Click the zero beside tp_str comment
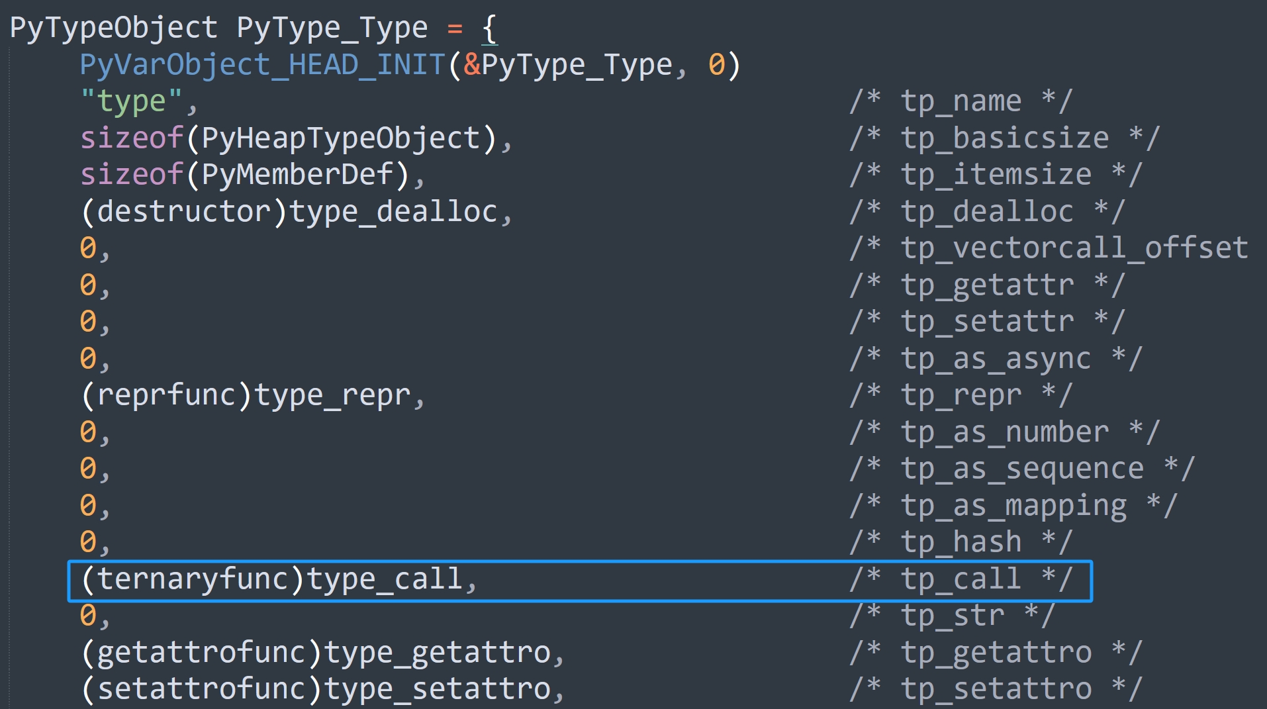The width and height of the screenshot is (1267, 709). (x=88, y=616)
